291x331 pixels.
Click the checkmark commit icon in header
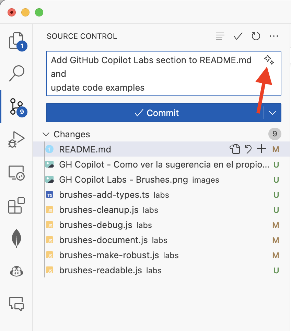[x=238, y=36]
